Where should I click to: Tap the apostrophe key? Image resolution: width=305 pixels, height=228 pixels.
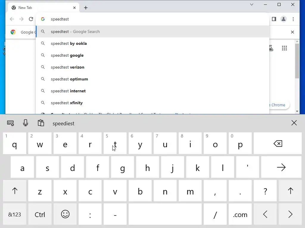(x=248, y=167)
